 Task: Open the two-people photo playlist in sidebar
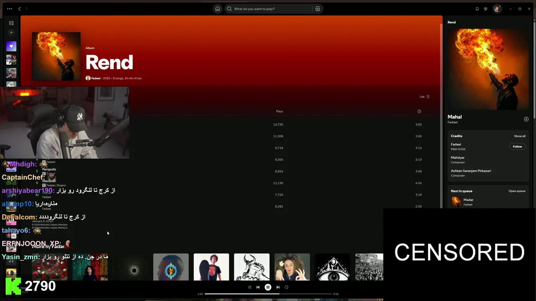pos(11,73)
